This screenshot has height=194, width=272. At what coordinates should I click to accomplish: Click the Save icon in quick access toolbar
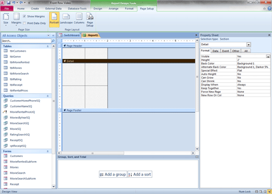8,3
